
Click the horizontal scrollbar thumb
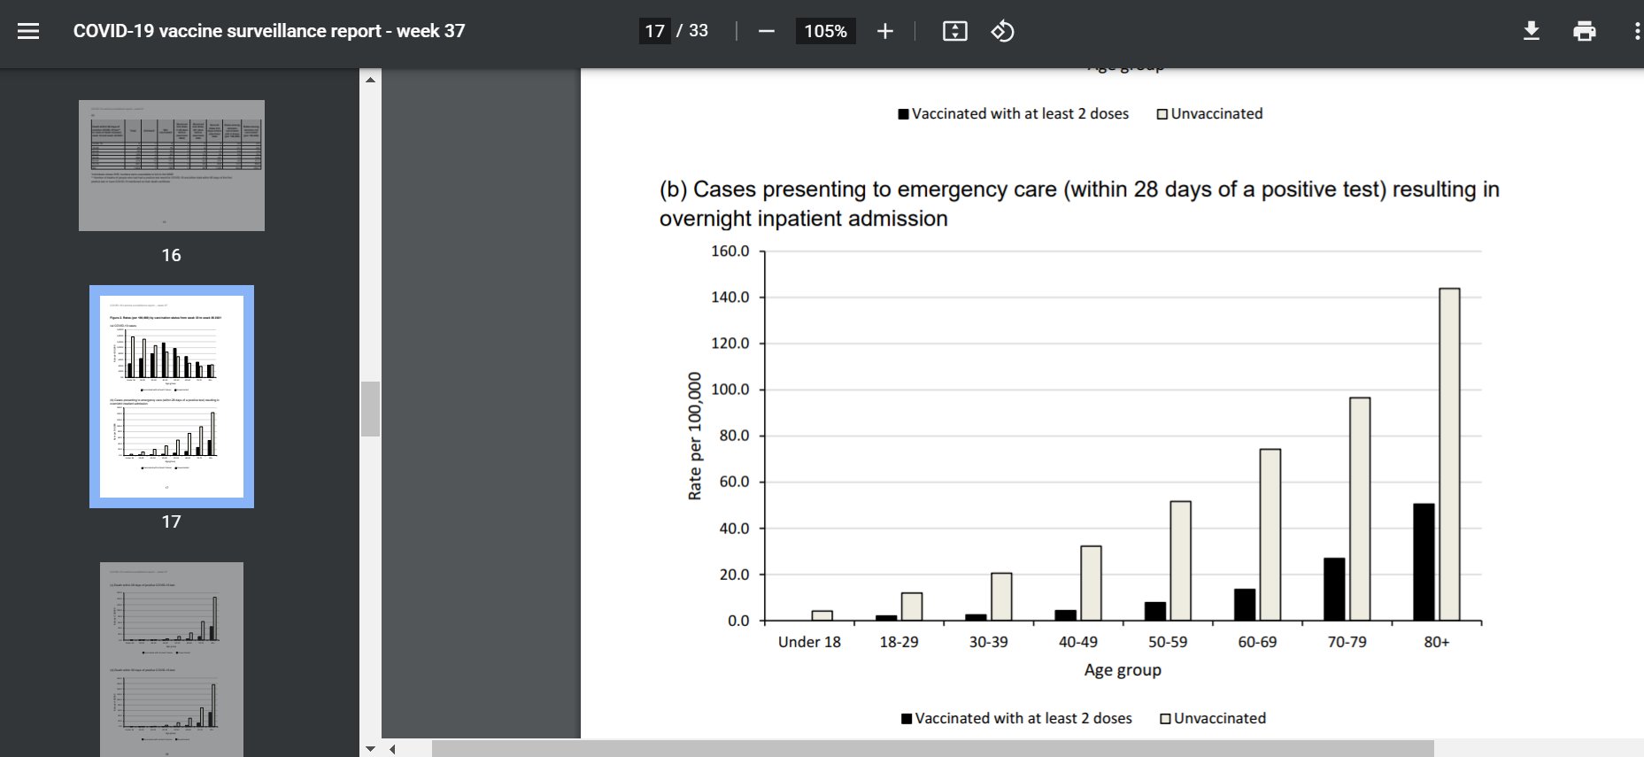pyautogui.click(x=932, y=749)
